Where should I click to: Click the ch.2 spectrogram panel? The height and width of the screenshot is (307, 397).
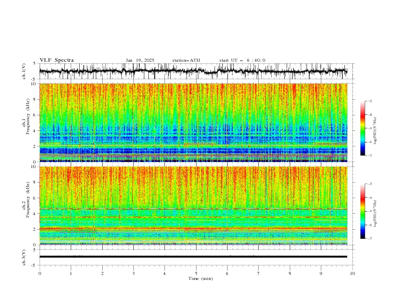[193, 206]
